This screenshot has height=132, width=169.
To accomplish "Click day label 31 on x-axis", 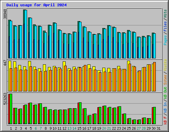I will [158, 128].
